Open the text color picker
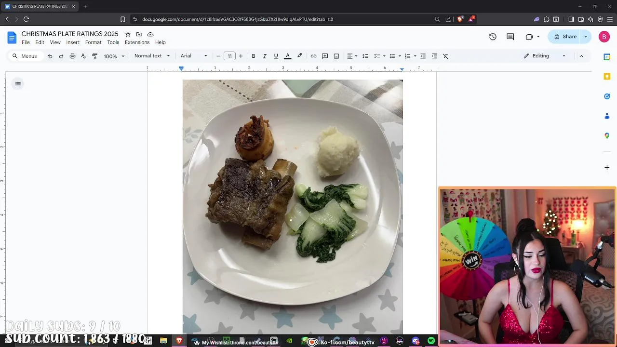This screenshot has height=347, width=617. [288, 56]
